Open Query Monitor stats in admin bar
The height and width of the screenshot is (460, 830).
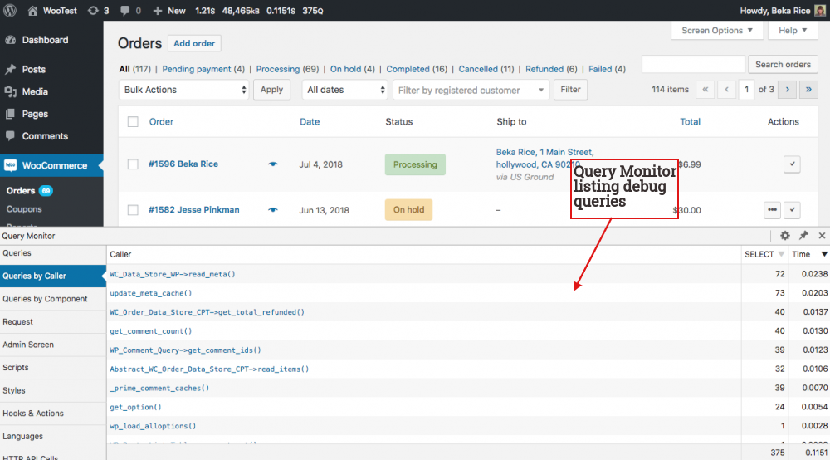pyautogui.click(x=259, y=11)
